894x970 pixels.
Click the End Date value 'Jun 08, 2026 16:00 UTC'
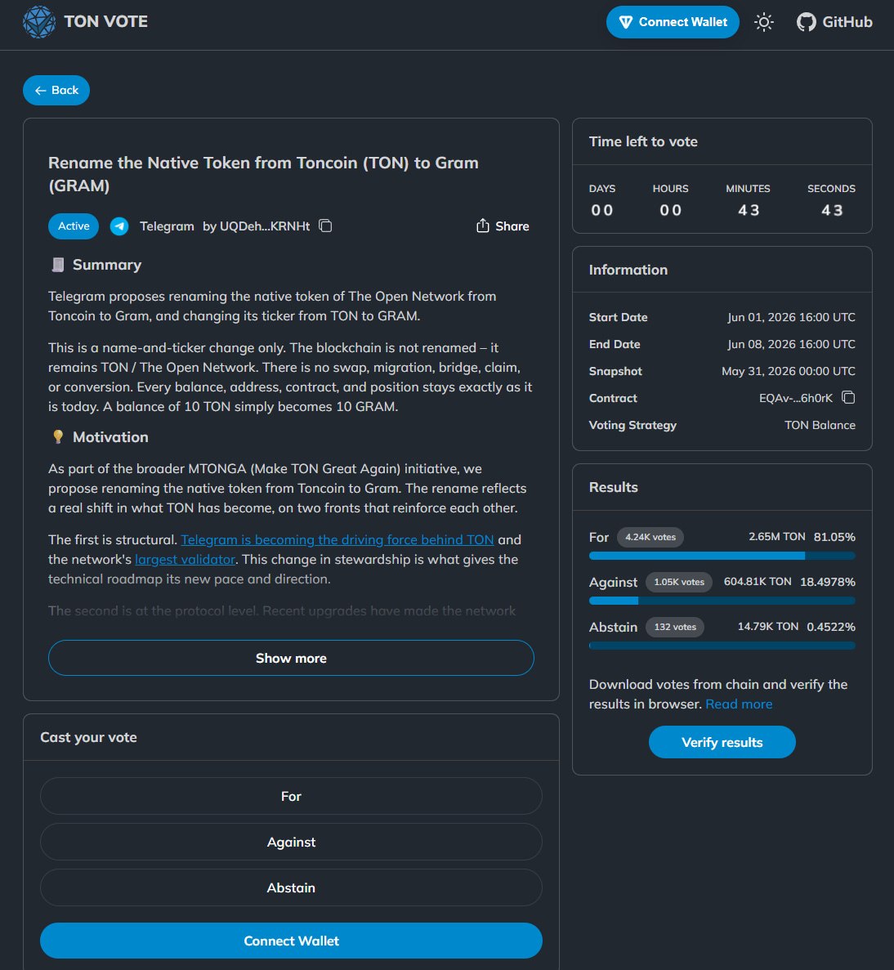coord(791,345)
